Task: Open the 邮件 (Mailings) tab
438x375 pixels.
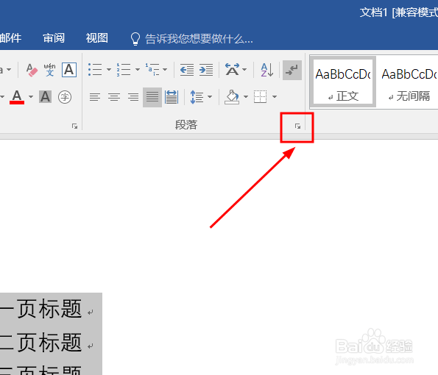Action: coord(10,38)
